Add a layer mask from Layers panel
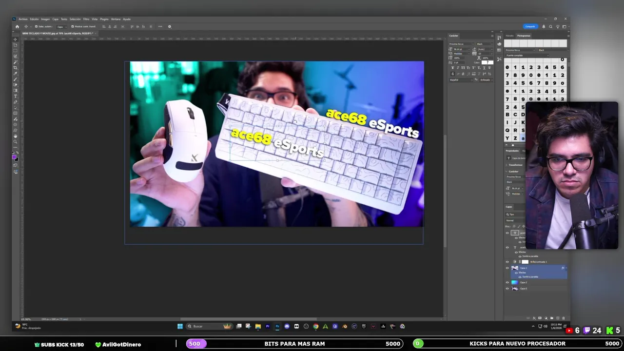This screenshot has height=351, width=624. point(540,318)
